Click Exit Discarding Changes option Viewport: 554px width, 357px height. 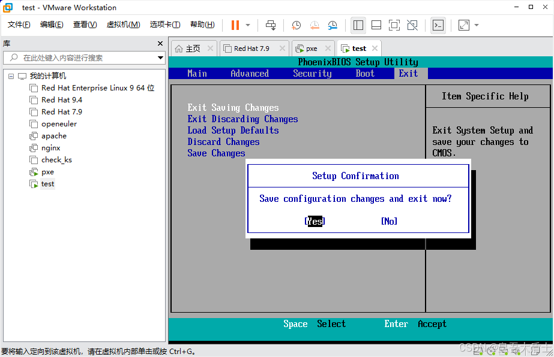click(x=242, y=119)
